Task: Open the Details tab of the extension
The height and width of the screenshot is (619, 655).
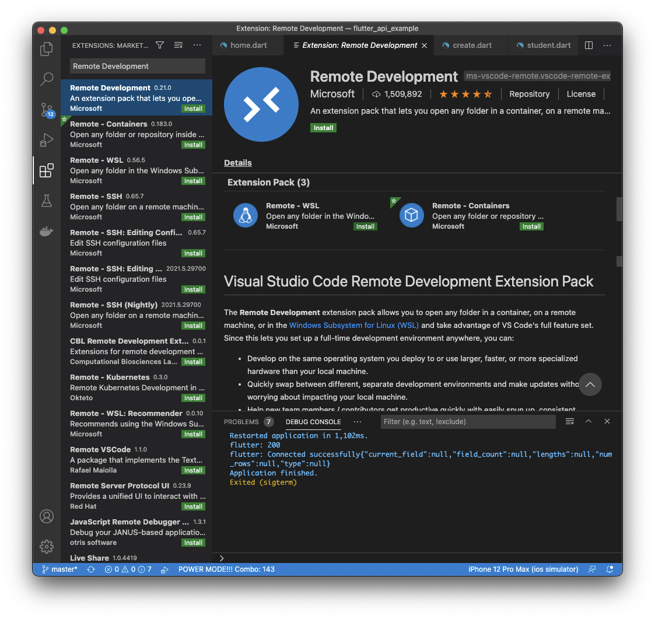Action: tap(238, 163)
